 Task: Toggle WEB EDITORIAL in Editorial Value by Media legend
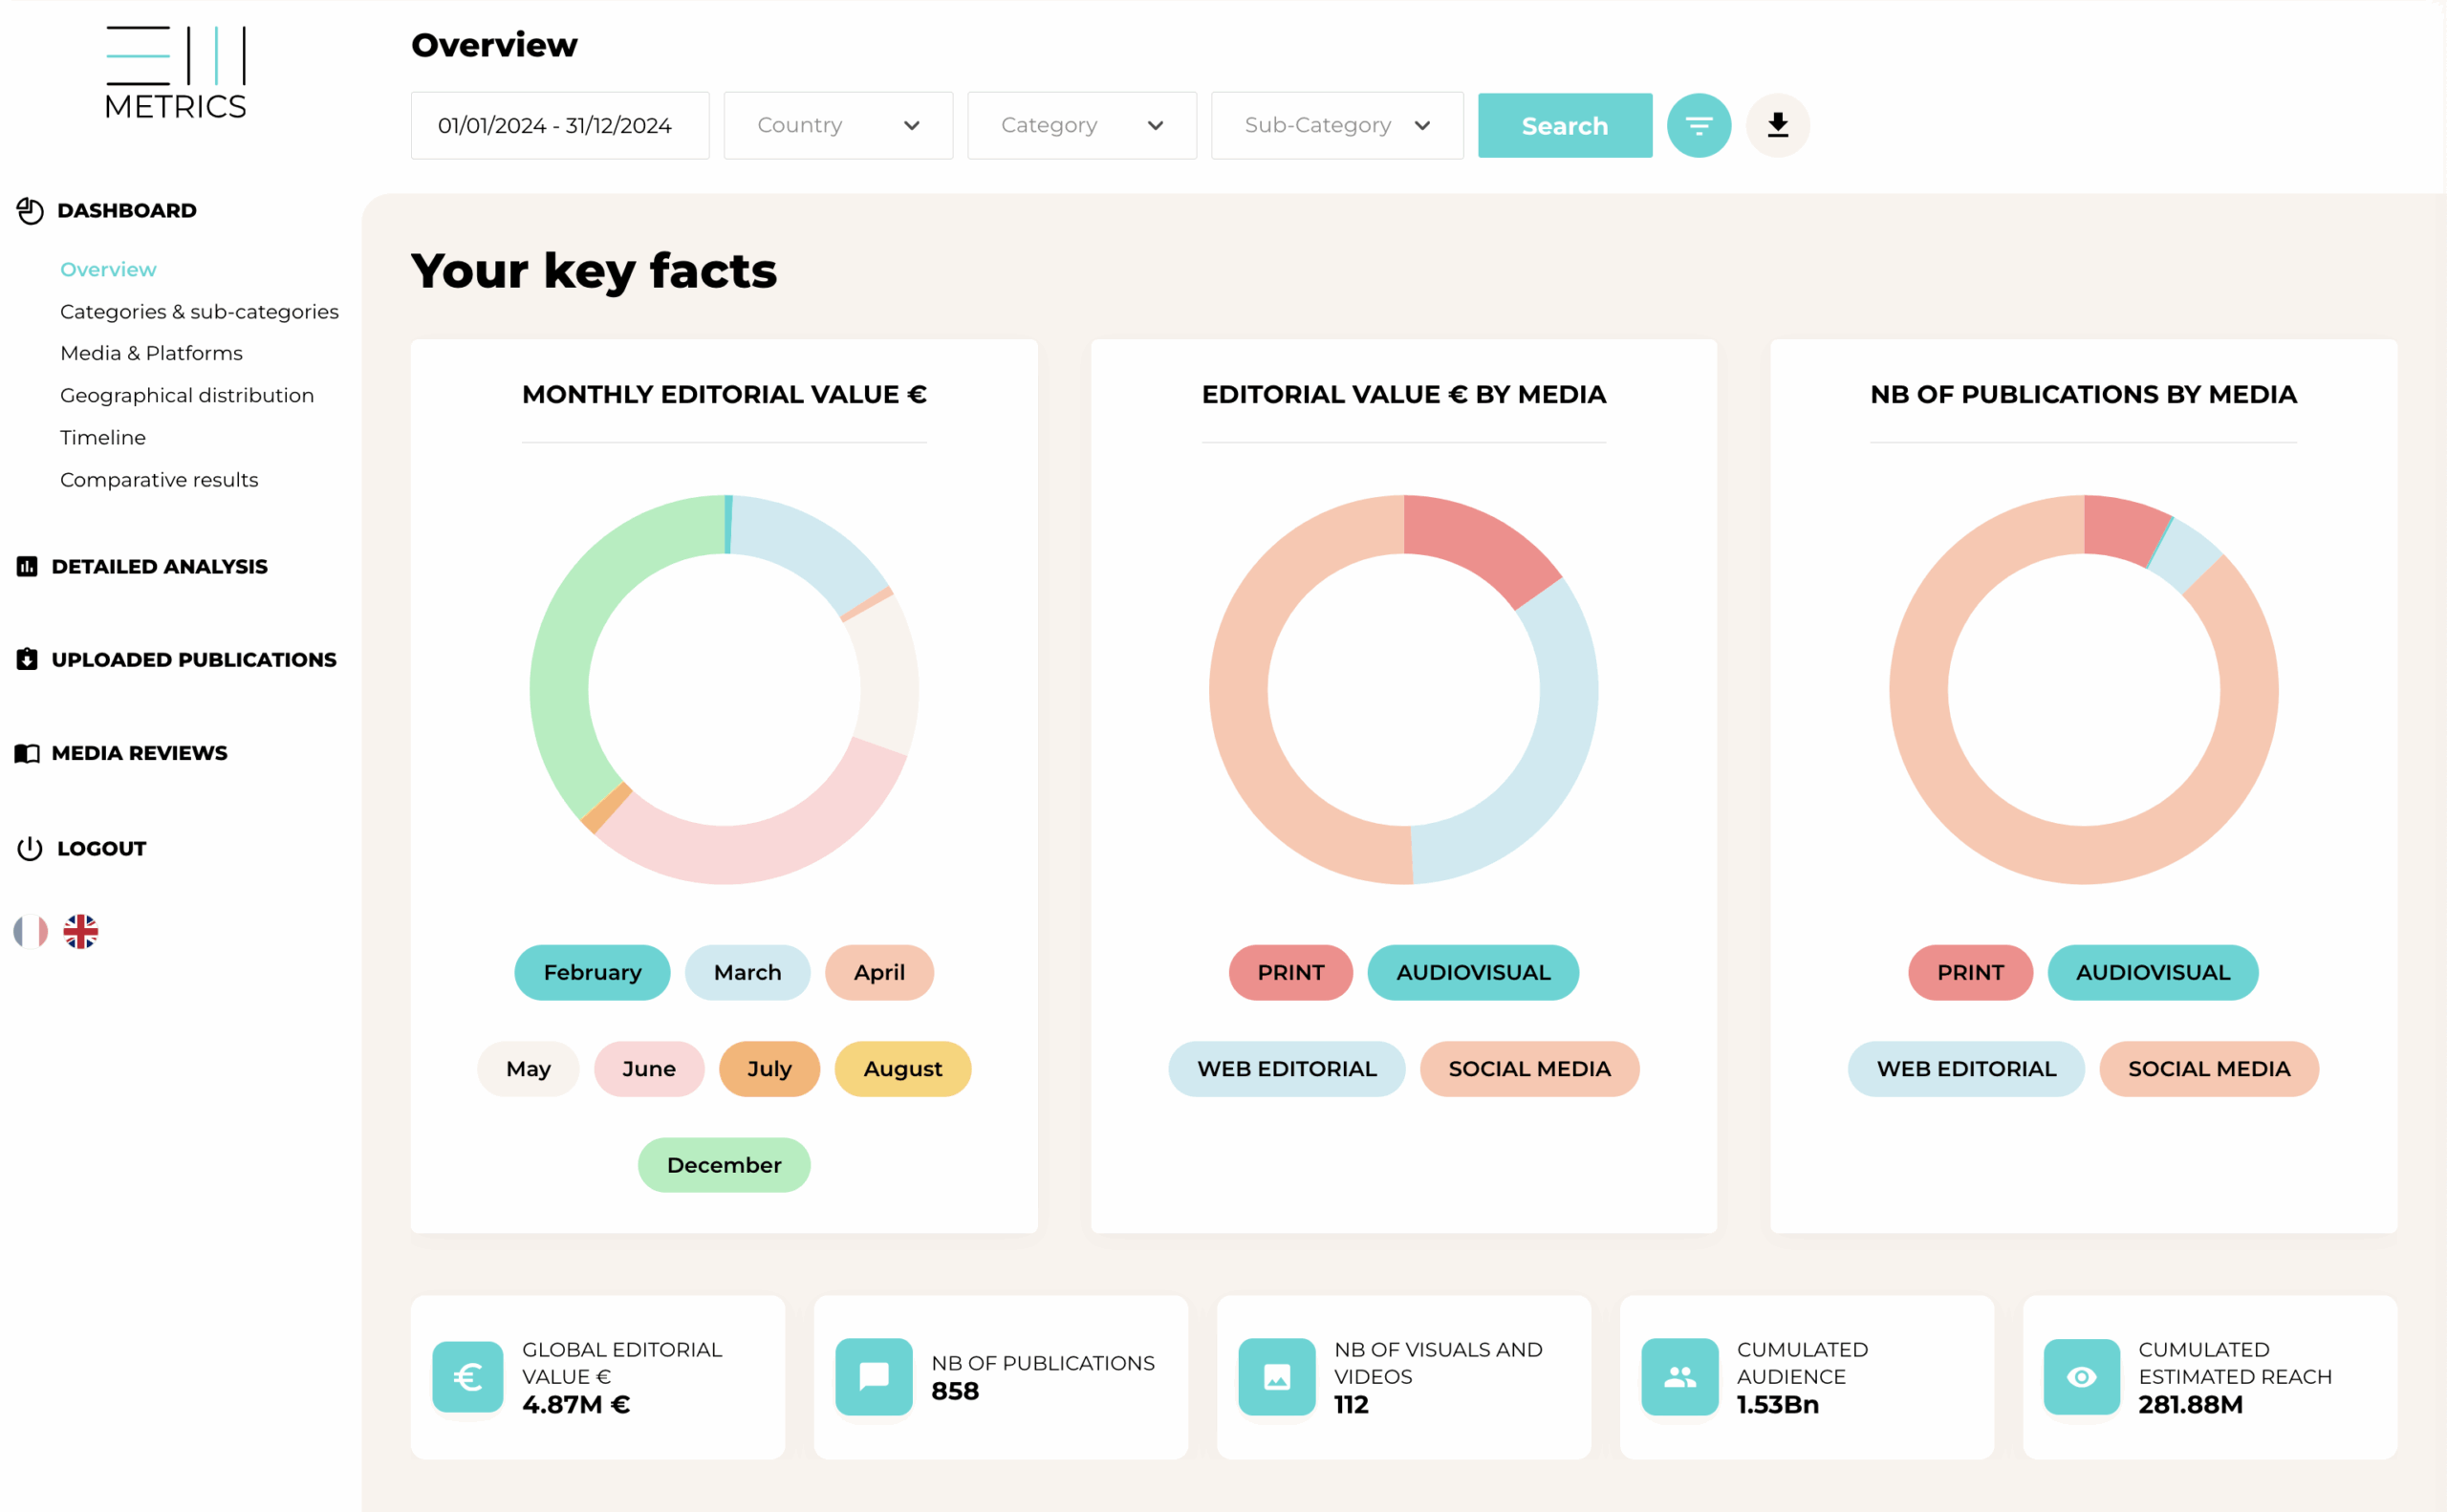[x=1286, y=1069]
